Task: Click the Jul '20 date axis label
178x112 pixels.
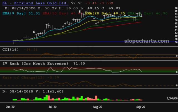Action: click(x=53, y=107)
